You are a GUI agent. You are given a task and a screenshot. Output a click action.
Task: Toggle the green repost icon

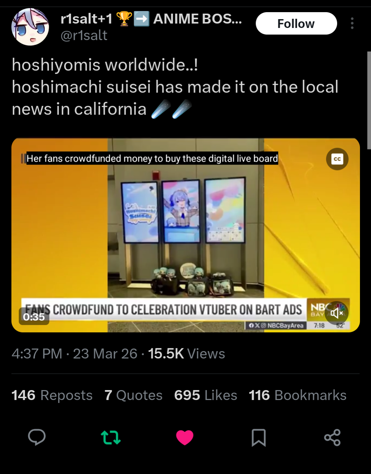(111, 438)
